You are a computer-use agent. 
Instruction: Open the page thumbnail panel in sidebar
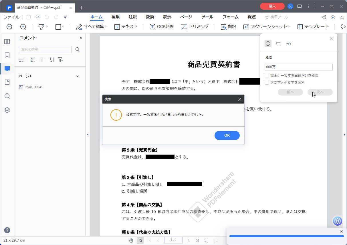(x=7, y=41)
